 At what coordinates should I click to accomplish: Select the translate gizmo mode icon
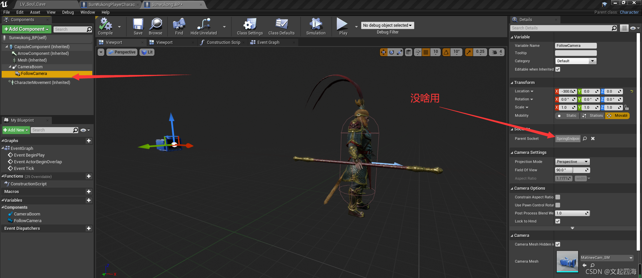(x=384, y=52)
